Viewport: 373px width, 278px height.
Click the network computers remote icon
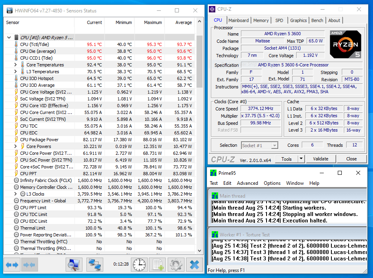pyautogui.click(x=94, y=264)
